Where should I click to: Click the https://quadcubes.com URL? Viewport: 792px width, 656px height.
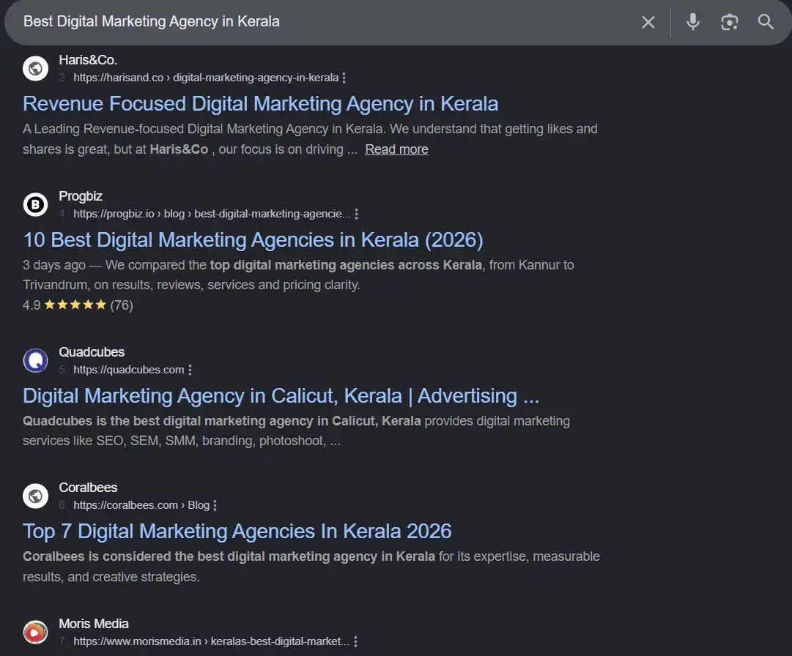[129, 370]
